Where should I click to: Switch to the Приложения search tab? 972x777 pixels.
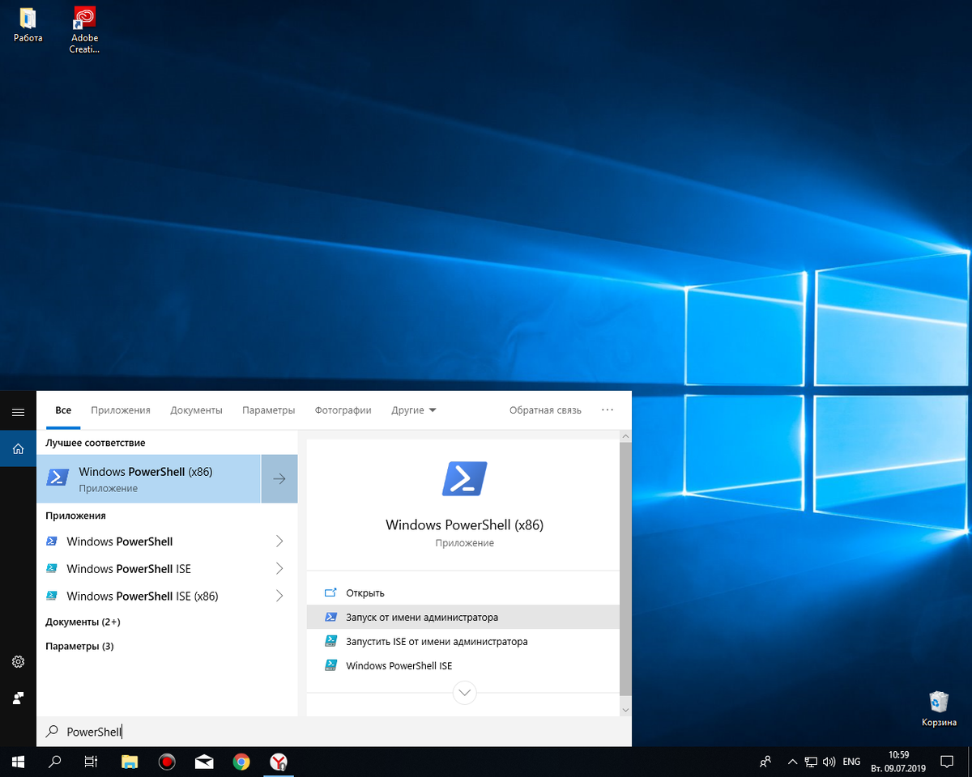tap(121, 410)
